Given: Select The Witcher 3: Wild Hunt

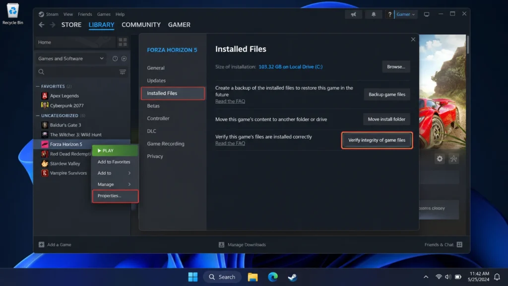Looking at the screenshot, I should pyautogui.click(x=75, y=135).
